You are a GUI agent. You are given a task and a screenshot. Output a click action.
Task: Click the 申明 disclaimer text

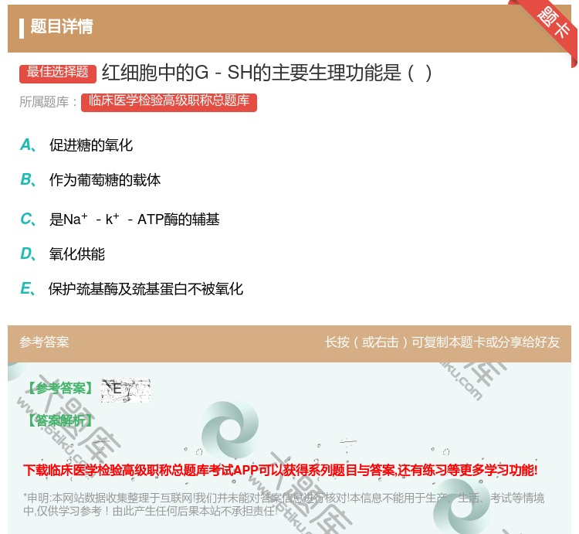point(283,505)
